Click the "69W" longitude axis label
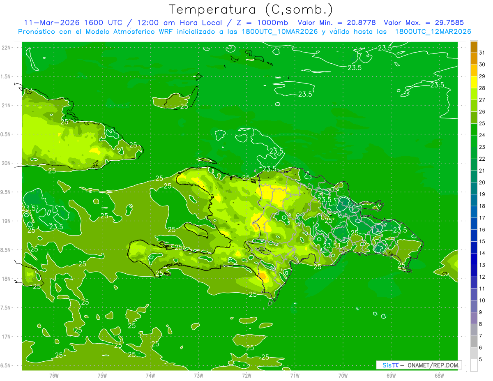493x381 pixels. [x=391, y=376]
